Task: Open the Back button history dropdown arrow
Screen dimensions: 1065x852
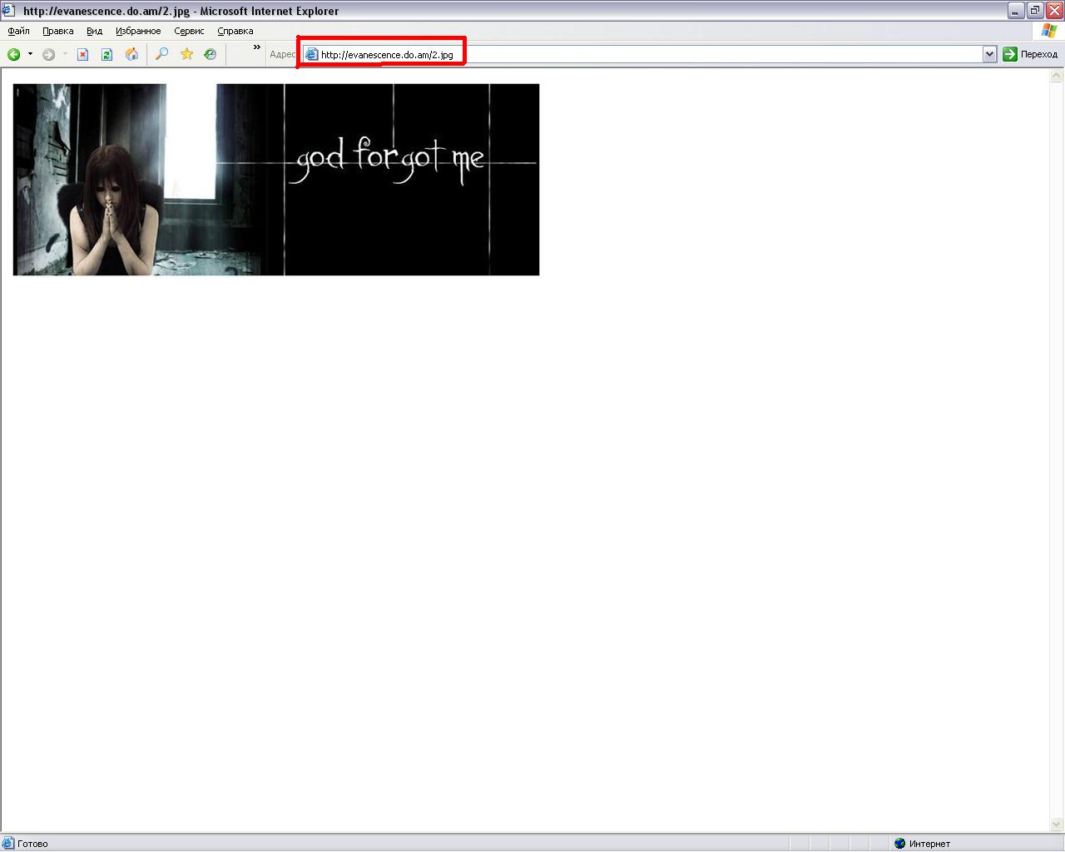Action: [x=30, y=54]
